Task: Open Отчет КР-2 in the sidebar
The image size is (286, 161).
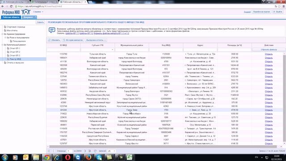Action: (15, 52)
